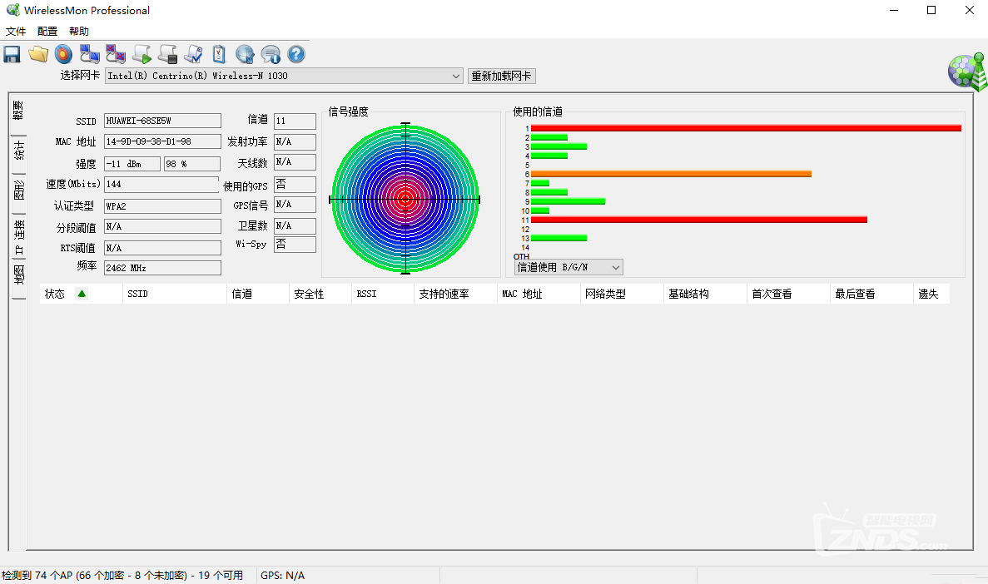The image size is (988, 584).
Task: Open the yellow folder toolbar icon
Action: [x=37, y=54]
